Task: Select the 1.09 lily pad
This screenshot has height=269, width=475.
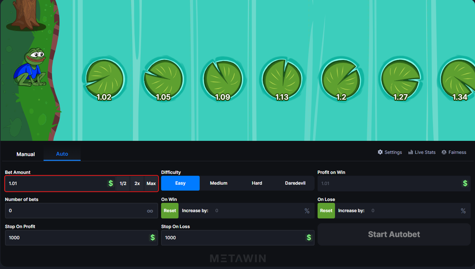Action: point(223,79)
